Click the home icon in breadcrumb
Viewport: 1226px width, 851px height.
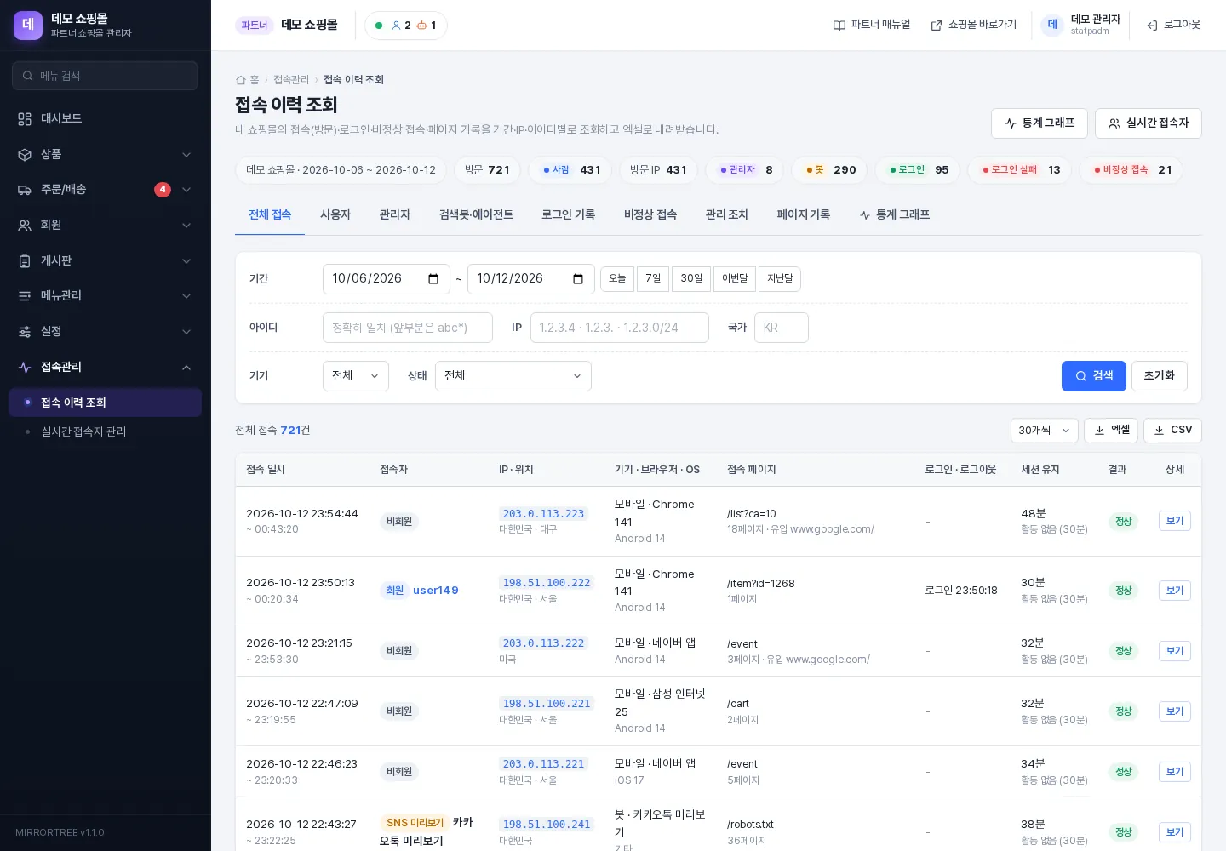241,80
